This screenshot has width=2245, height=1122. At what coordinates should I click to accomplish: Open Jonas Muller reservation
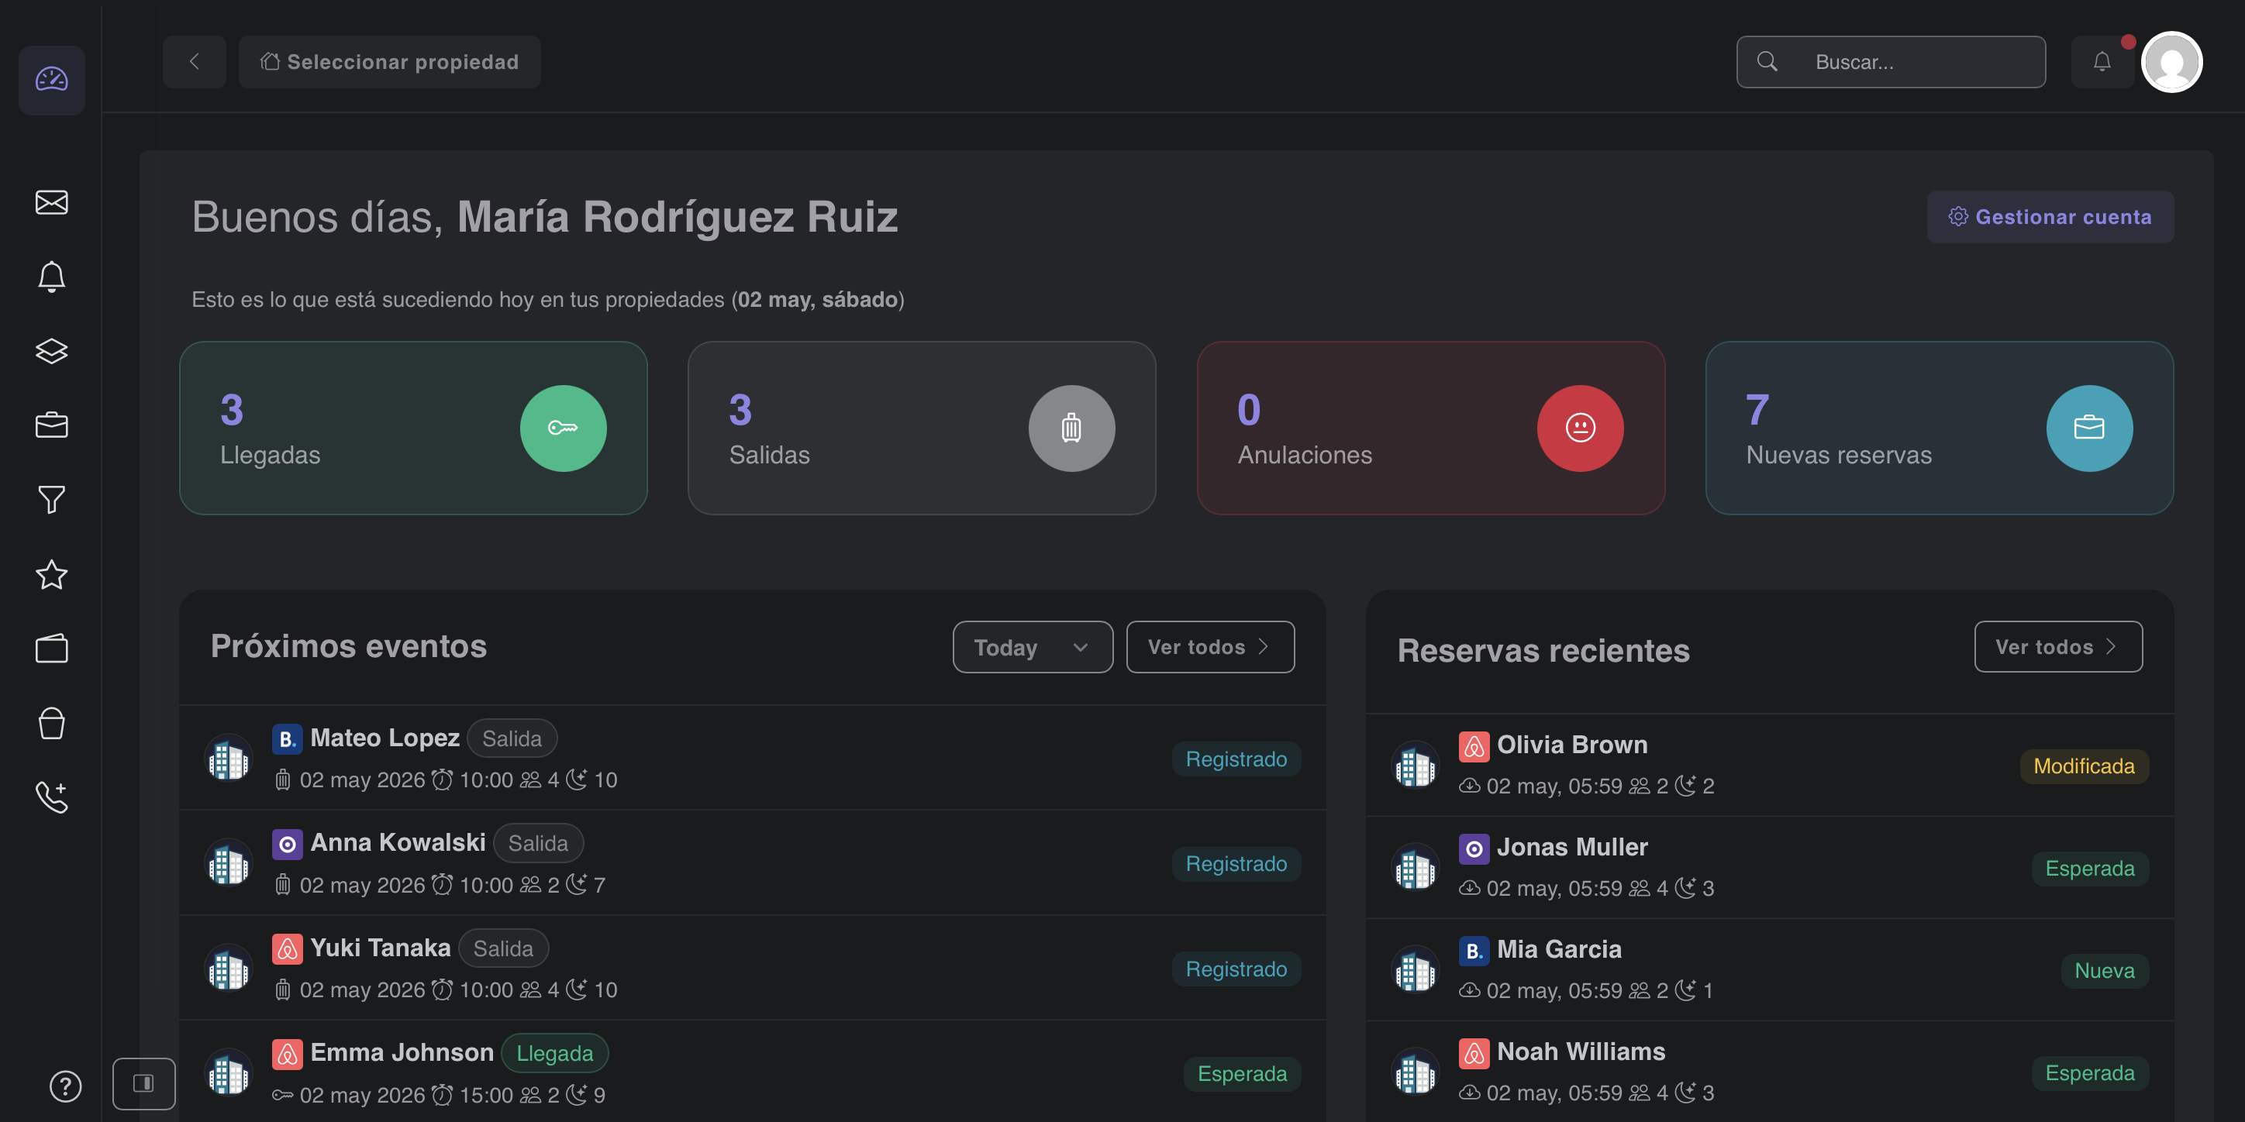1769,868
